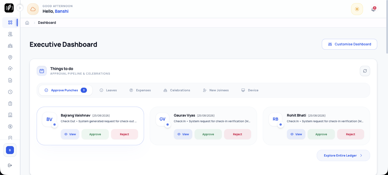Approve Rohit Bhati's check-in request
The image size is (388, 175).
[321, 134]
